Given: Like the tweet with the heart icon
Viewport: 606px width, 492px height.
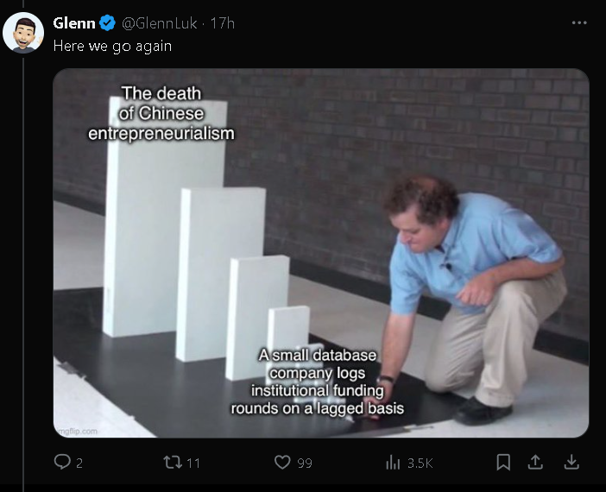Looking at the screenshot, I should pyautogui.click(x=282, y=463).
